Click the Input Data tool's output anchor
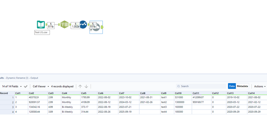The height and width of the screenshot is (127, 267). 46,25
